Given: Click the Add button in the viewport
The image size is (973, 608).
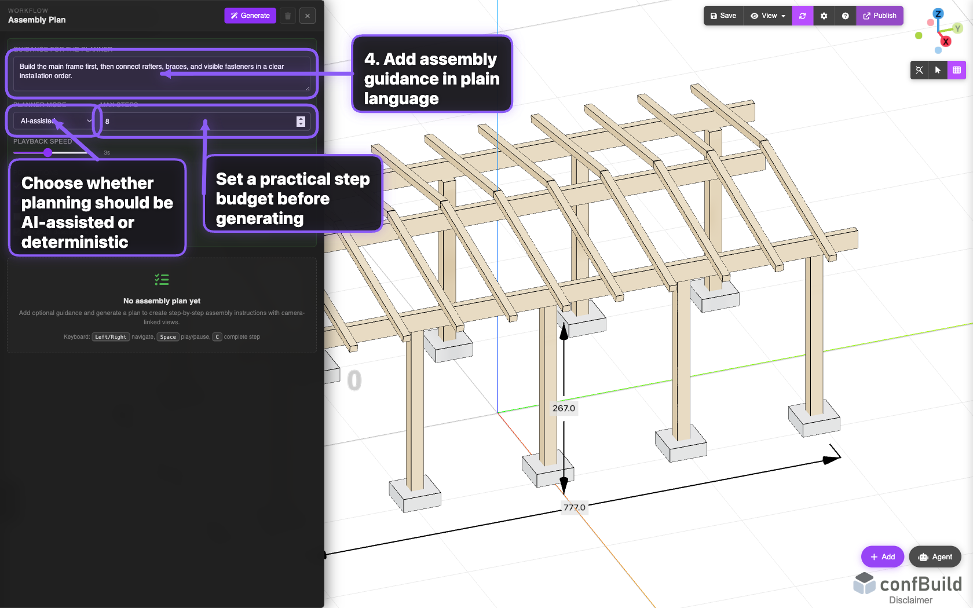Looking at the screenshot, I should 882,556.
